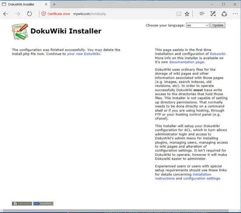
Task: Click the Update language button
Action: (218, 25)
